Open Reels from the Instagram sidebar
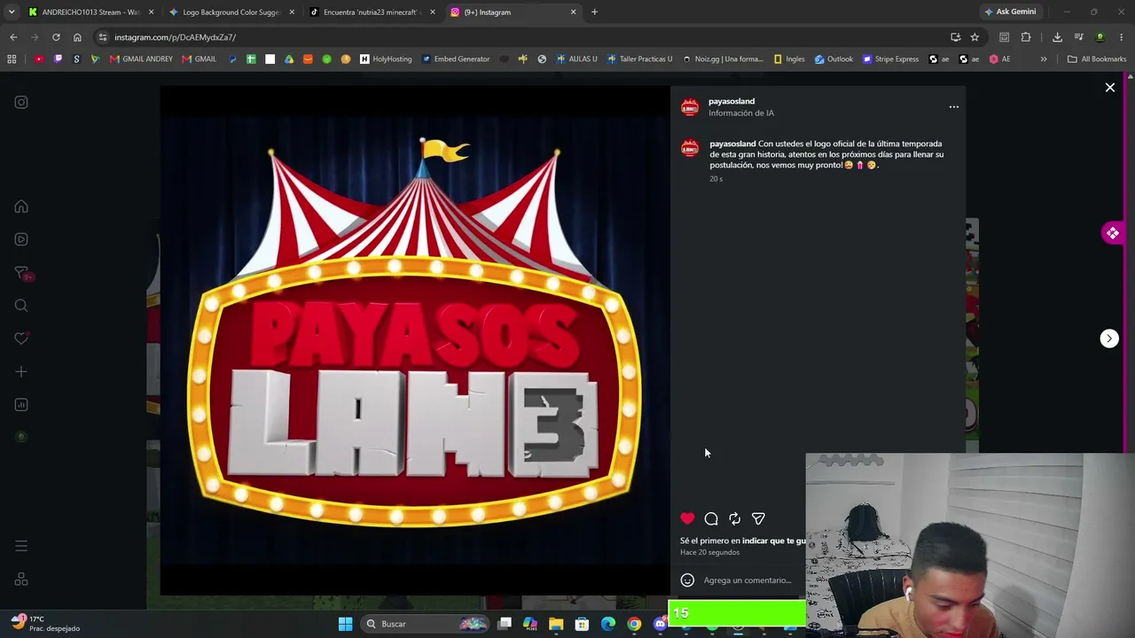The width and height of the screenshot is (1135, 638). pyautogui.click(x=21, y=239)
